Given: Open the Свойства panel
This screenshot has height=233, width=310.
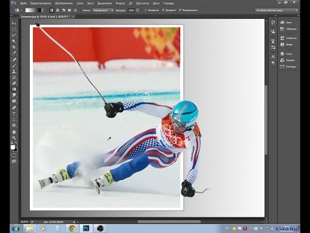Looking at the screenshot, I should click(289, 38).
